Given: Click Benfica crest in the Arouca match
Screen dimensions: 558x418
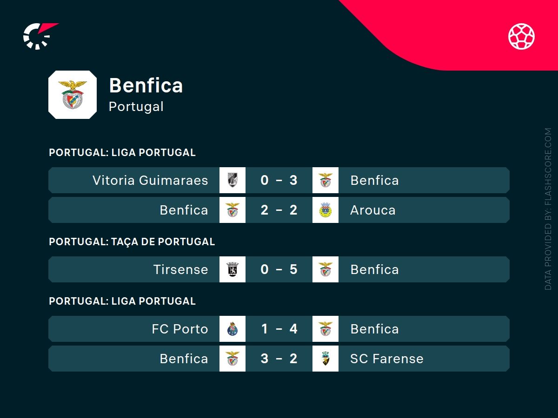Looking at the screenshot, I should click(x=232, y=210).
